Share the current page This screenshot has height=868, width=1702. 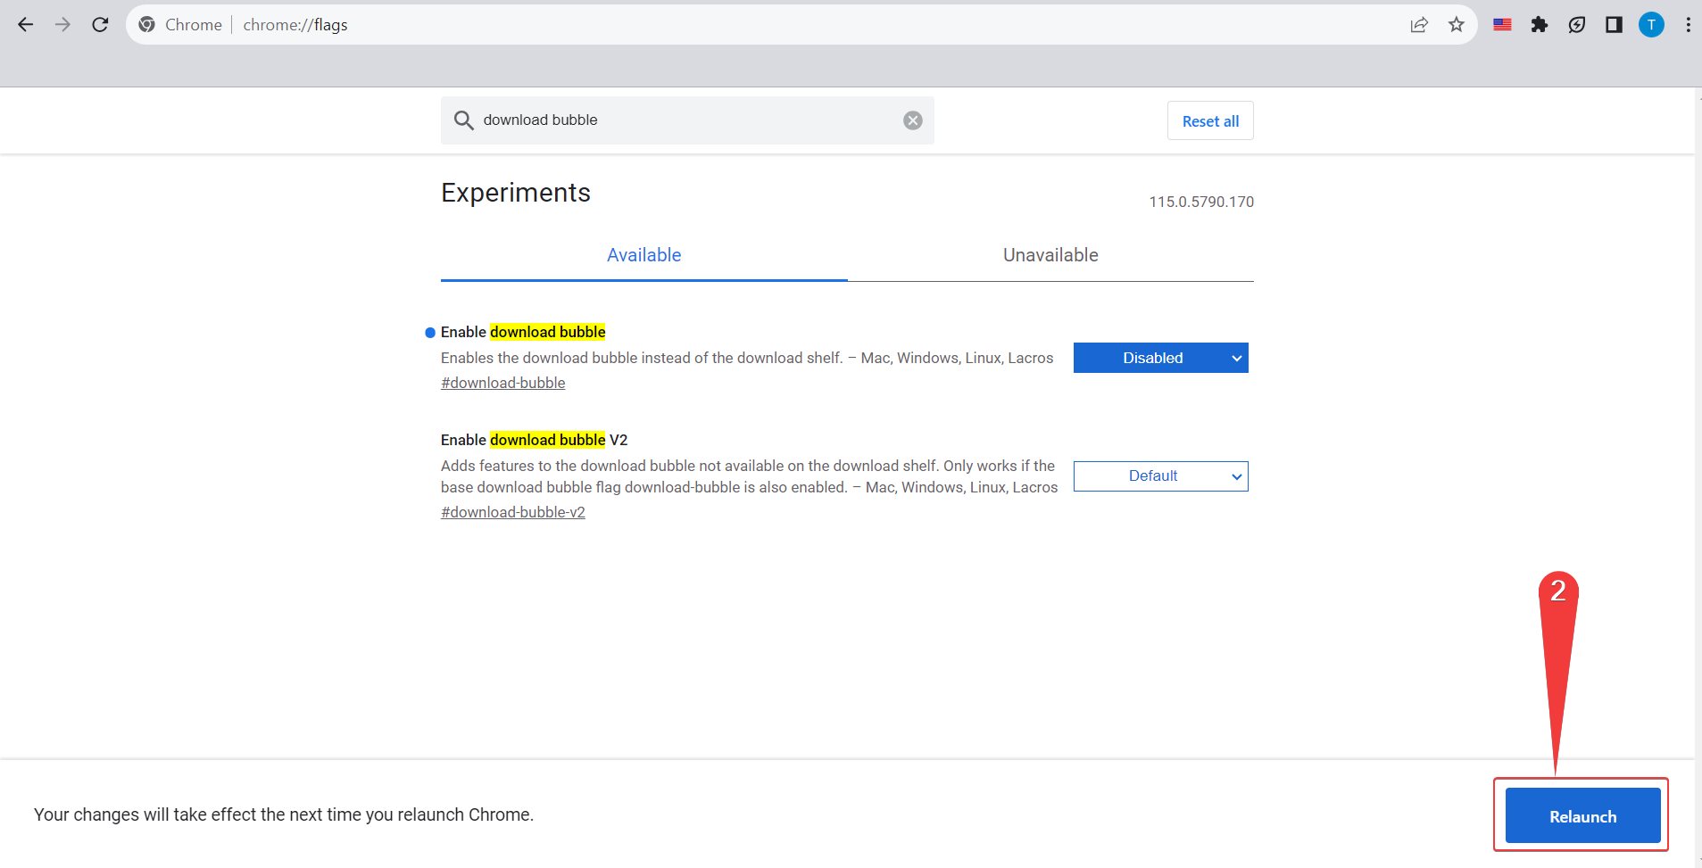pyautogui.click(x=1418, y=24)
